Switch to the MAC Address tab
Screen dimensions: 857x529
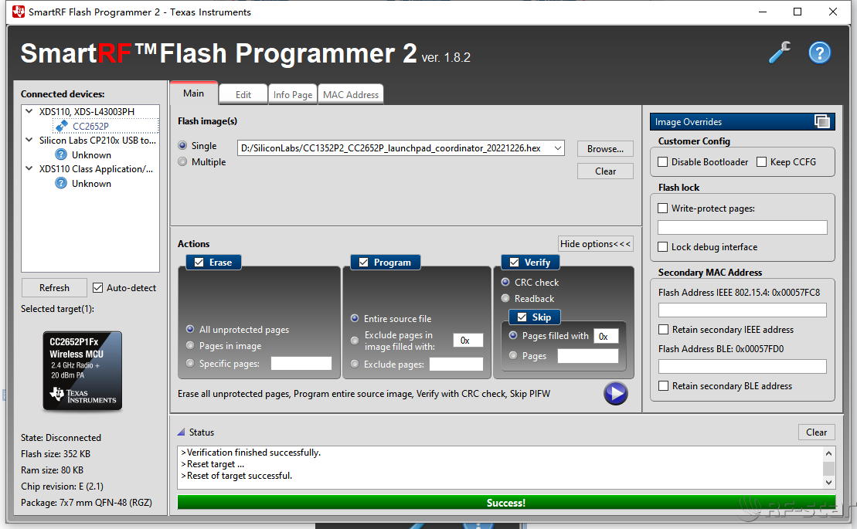click(351, 95)
